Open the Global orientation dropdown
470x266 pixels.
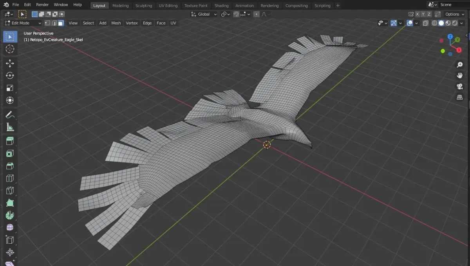pyautogui.click(x=204, y=14)
